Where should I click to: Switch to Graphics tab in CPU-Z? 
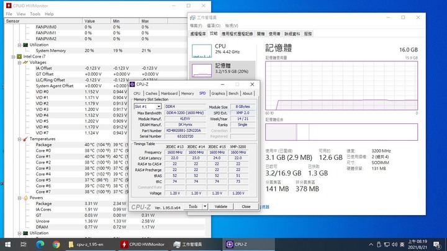click(x=218, y=94)
